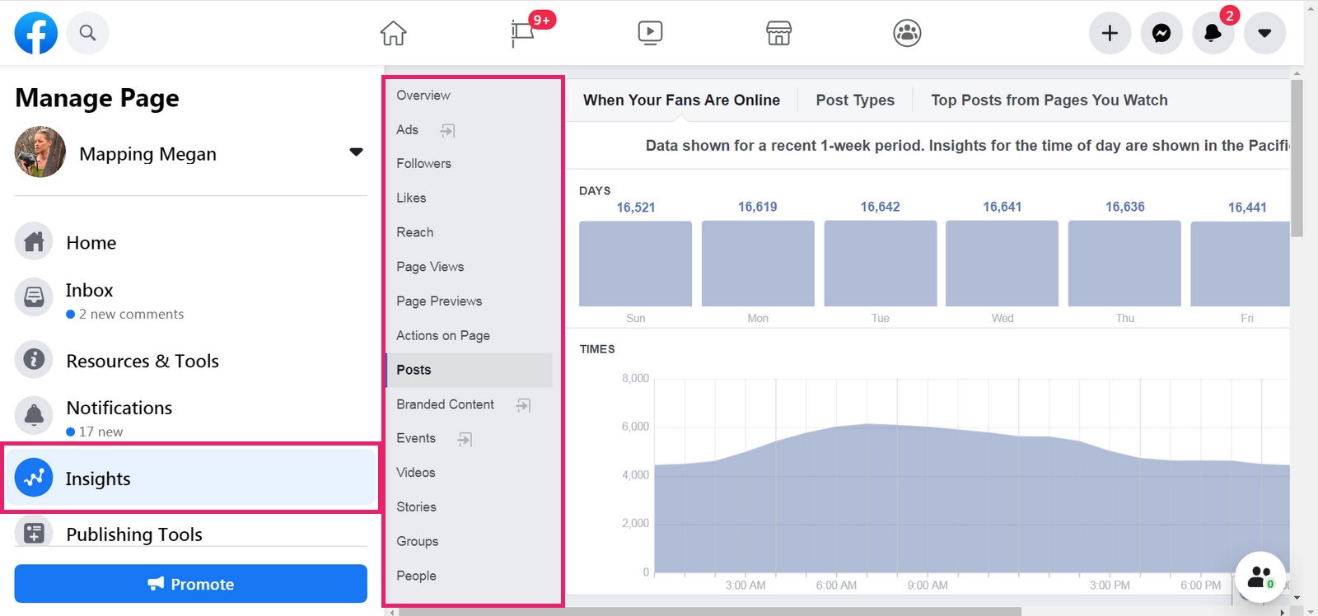Click the Facebook logo
The image size is (1318, 616).
pos(36,33)
